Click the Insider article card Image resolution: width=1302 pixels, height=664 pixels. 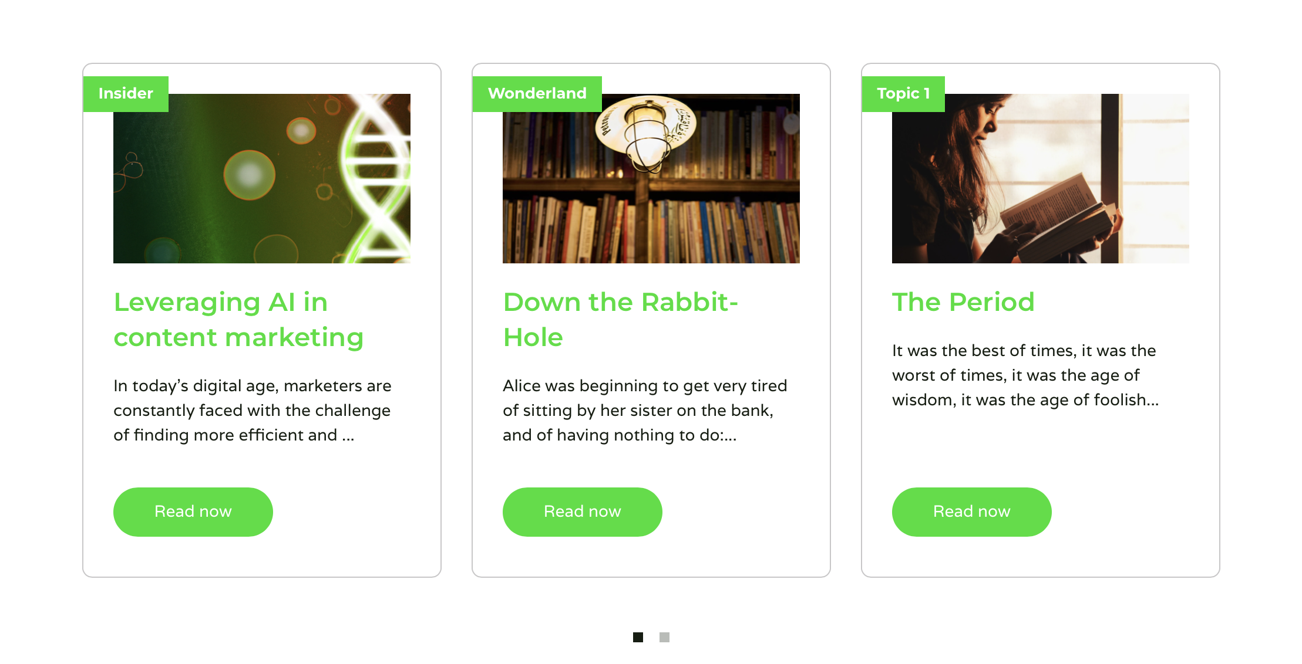(x=262, y=320)
